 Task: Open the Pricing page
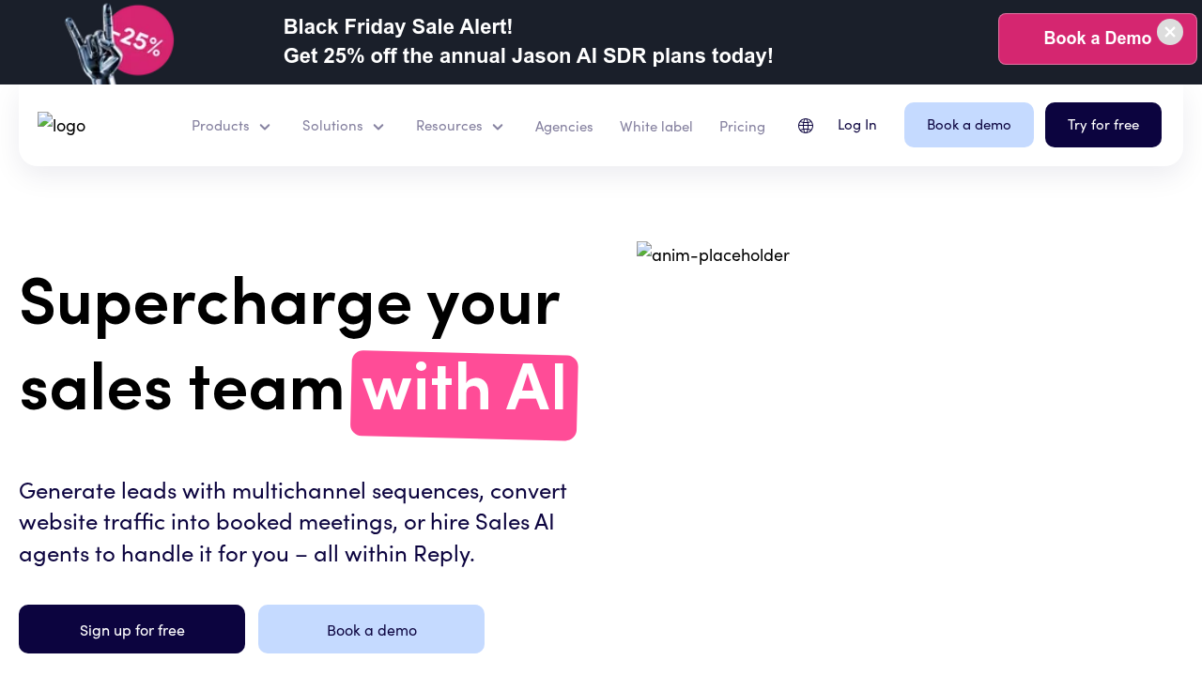[x=742, y=125]
